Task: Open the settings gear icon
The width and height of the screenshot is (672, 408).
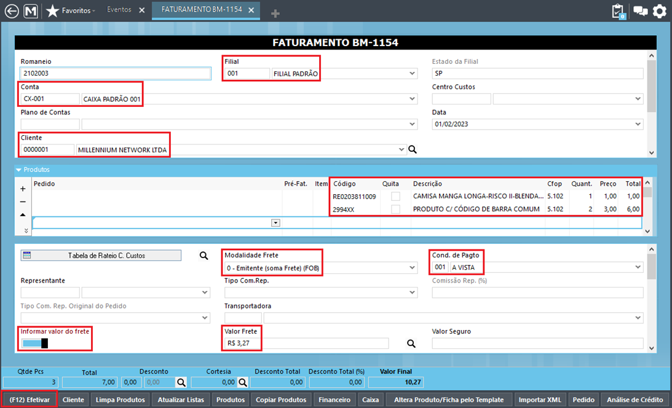Action: pyautogui.click(x=660, y=11)
